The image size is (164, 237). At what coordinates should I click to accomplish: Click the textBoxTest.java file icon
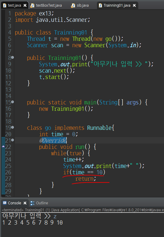(32, 5)
